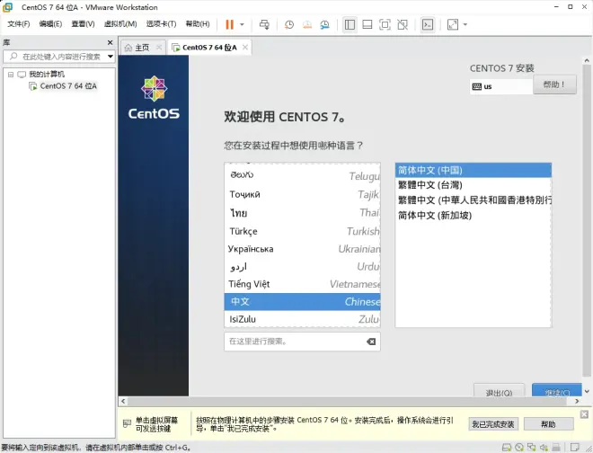Viewport: 593px width, 453px height.
Task: Click the scroll up arrow of the VM view
Action: (x=587, y=60)
